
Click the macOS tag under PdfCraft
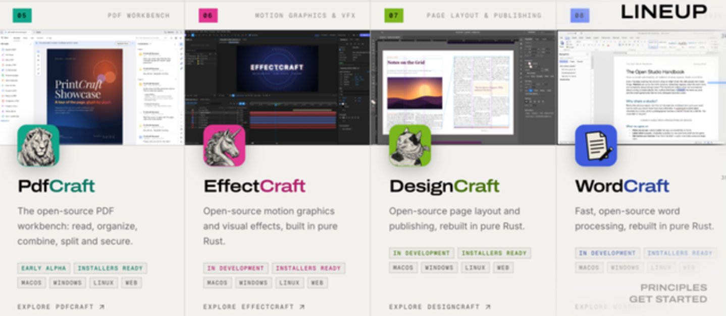[31, 283]
